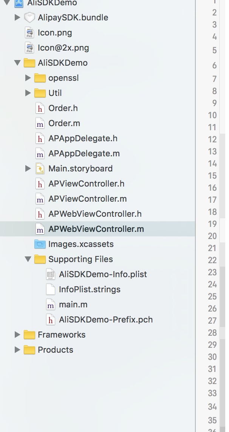The width and height of the screenshot is (229, 432).
Task: Click the main.m file icon
Action: [x=50, y=305]
